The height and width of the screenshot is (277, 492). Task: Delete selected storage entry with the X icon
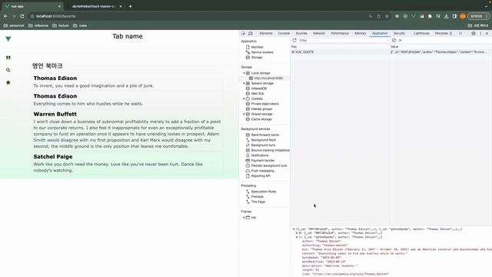pos(401,40)
